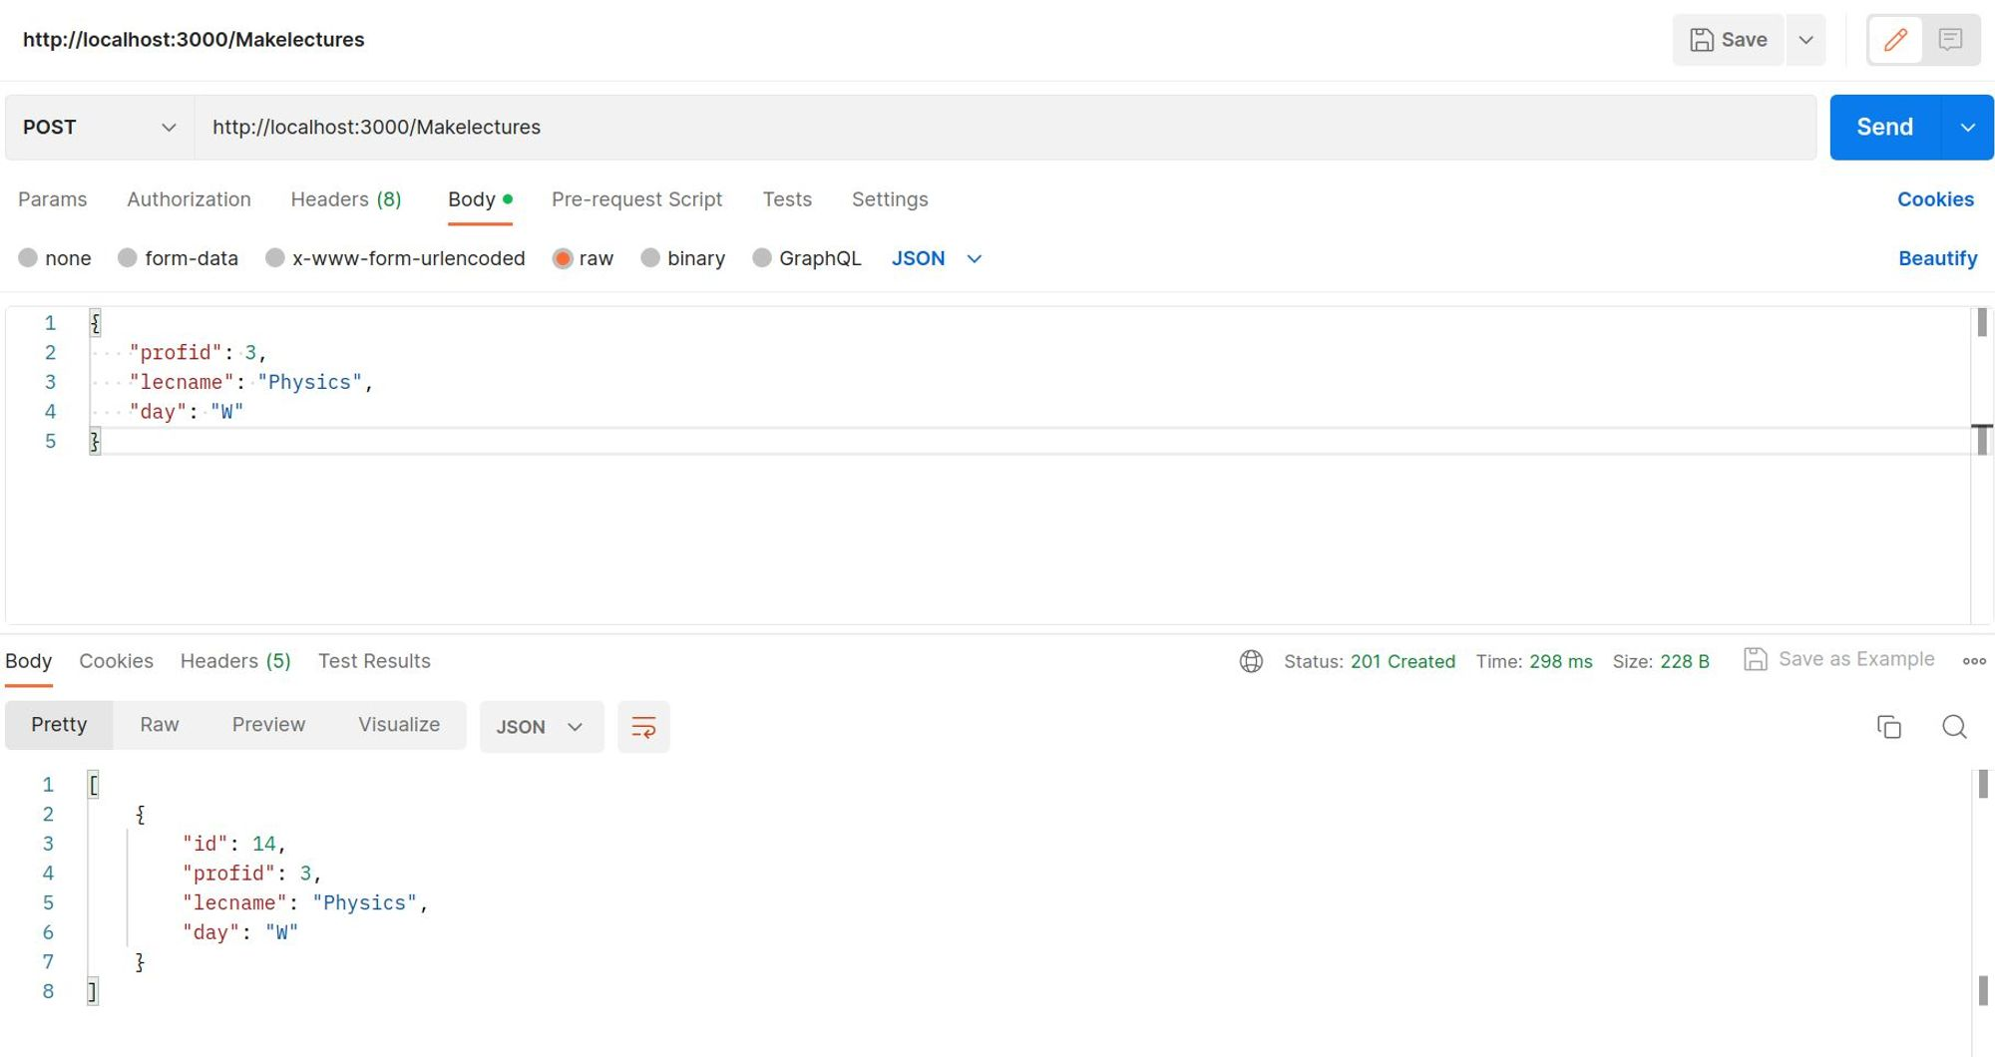Search the response with the magnifier icon
The image size is (1995, 1057).
pyautogui.click(x=1954, y=727)
